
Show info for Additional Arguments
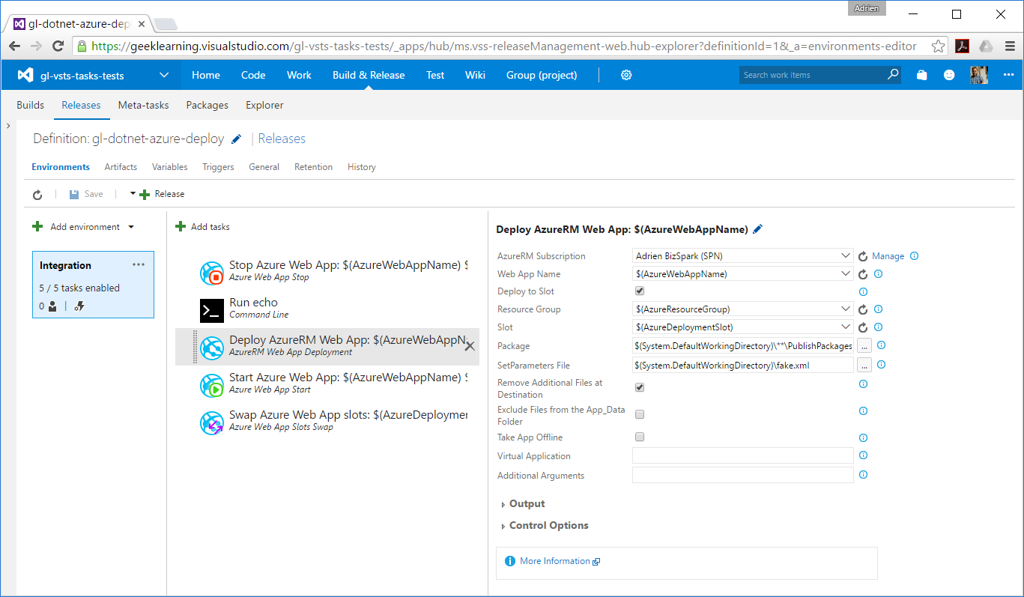pyautogui.click(x=863, y=475)
